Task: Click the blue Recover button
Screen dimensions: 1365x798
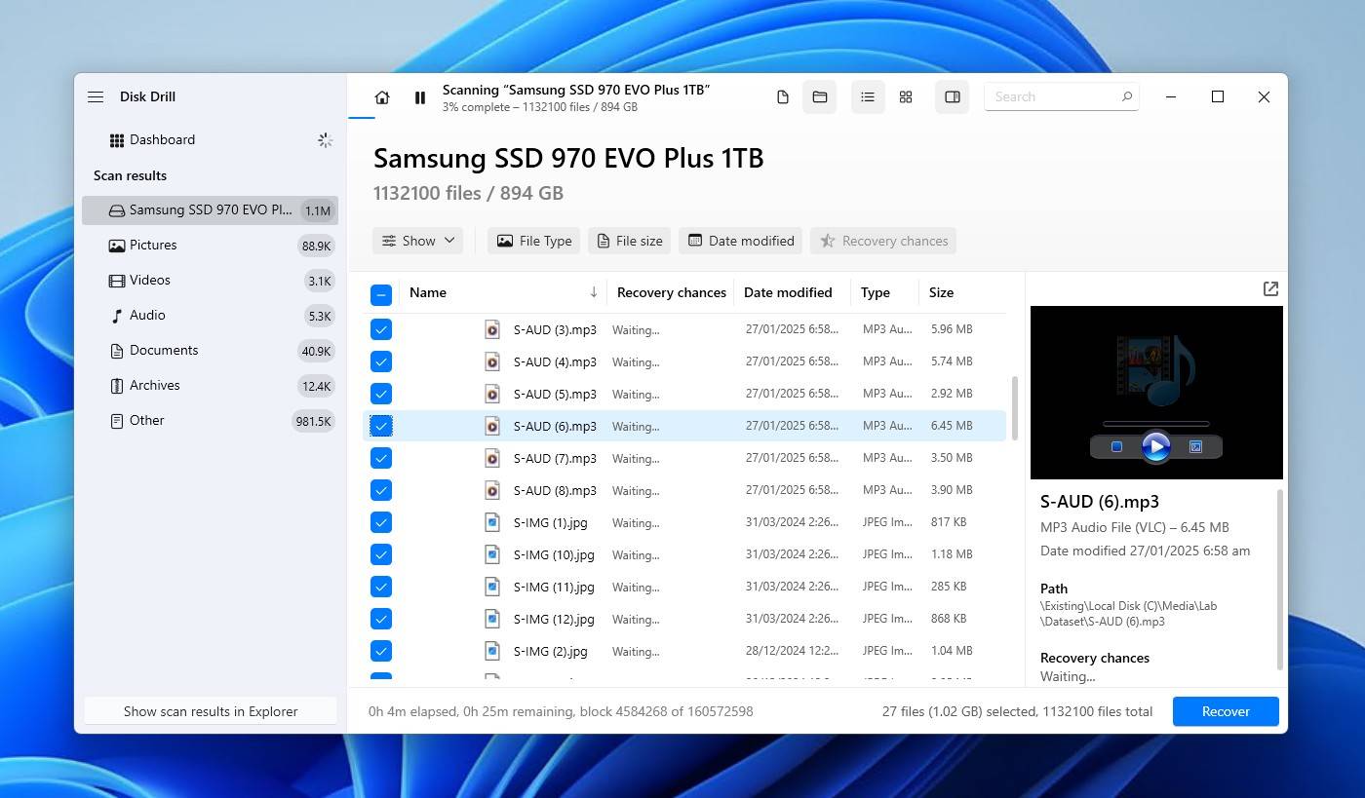Action: tap(1225, 711)
